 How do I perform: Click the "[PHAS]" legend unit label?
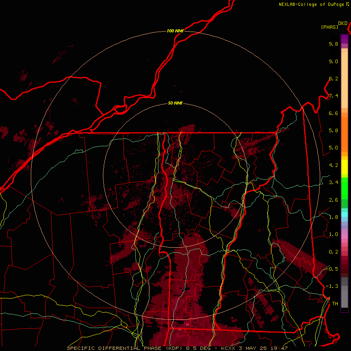[330, 27]
